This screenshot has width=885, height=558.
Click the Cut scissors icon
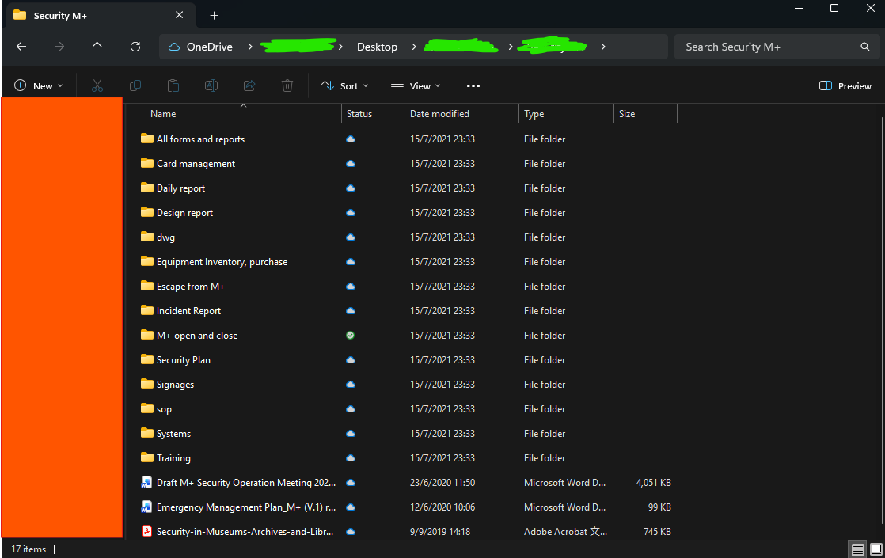[97, 85]
